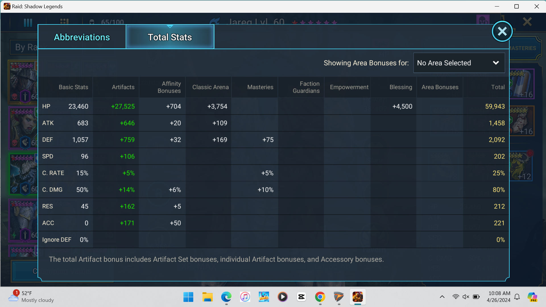Viewport: 546px width, 307px height.
Task: Select the green-highlighted champion portrait
Action: pyautogui.click(x=23, y=174)
